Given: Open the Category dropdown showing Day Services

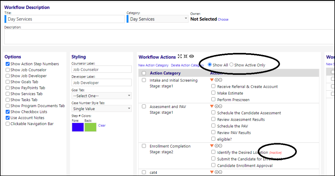Looking at the screenshot, I should click(x=158, y=19).
